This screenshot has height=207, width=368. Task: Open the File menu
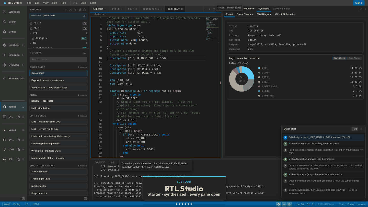point(29,3)
